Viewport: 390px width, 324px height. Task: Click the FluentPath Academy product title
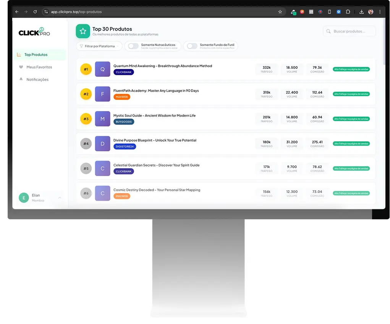(x=156, y=91)
